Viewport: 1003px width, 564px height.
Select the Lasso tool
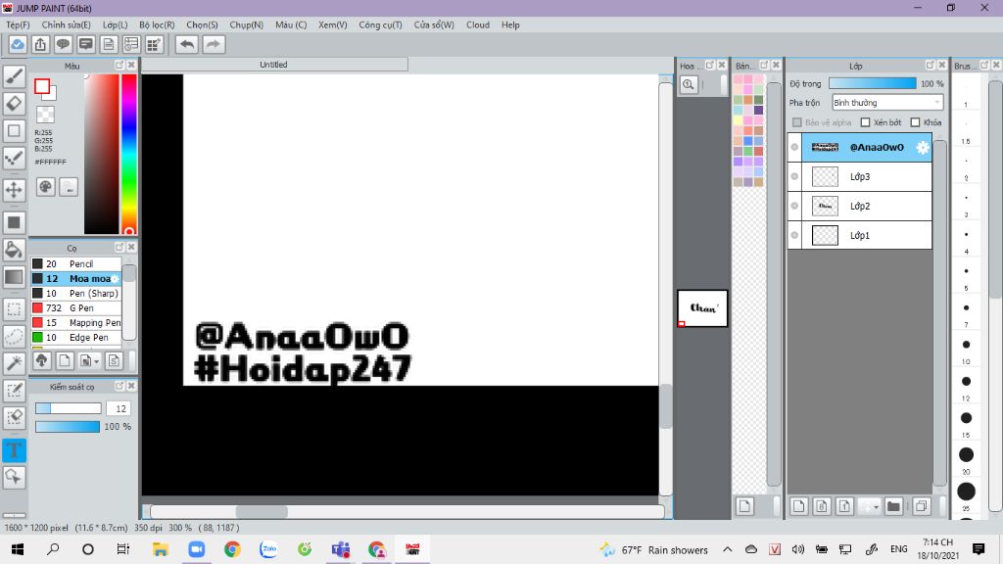pyautogui.click(x=14, y=337)
